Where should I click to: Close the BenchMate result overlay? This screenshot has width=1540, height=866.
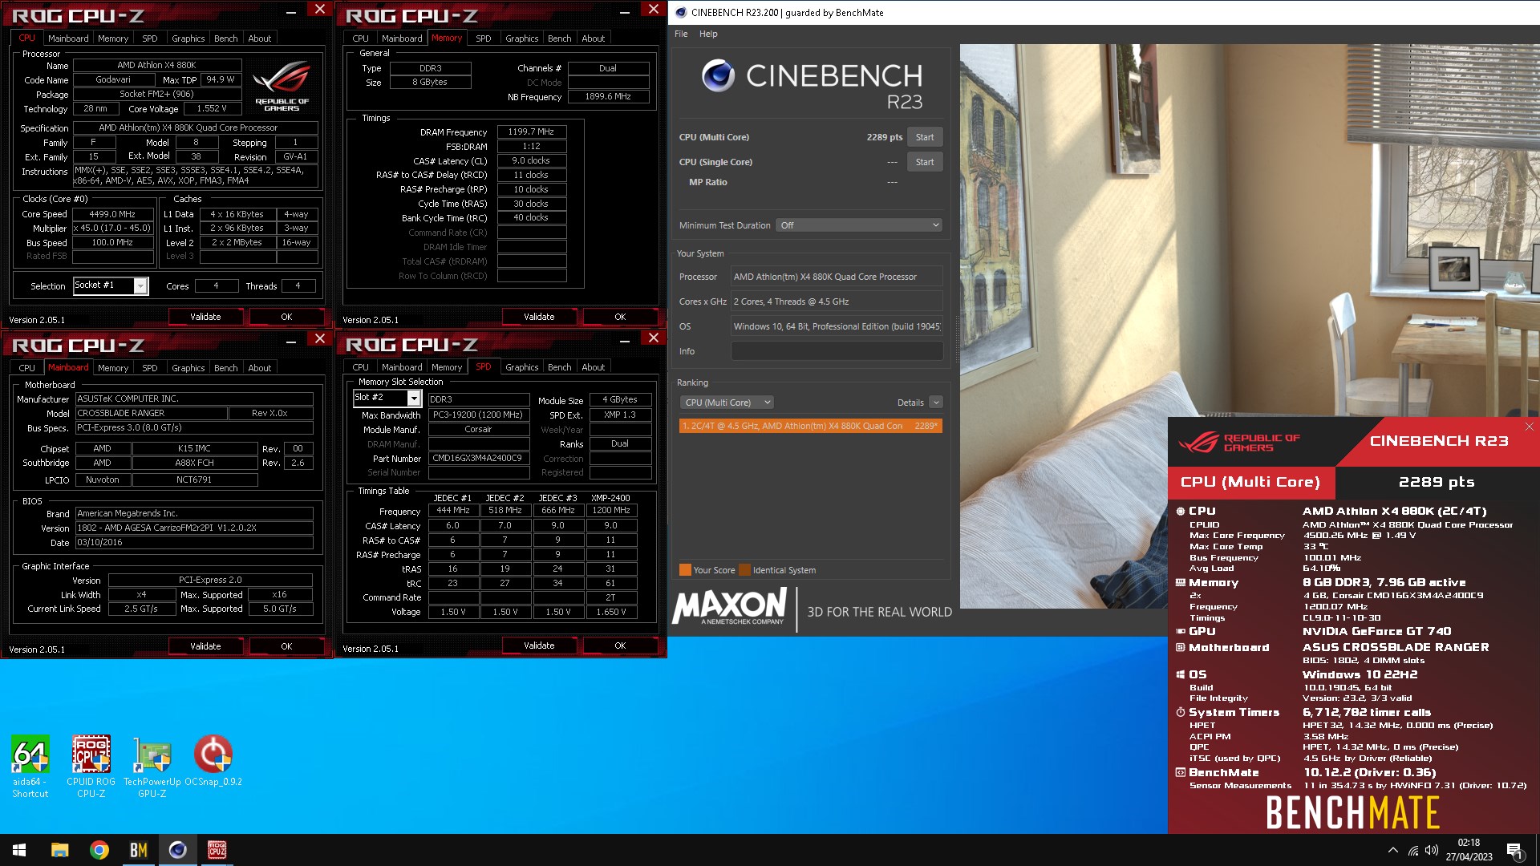(x=1529, y=427)
